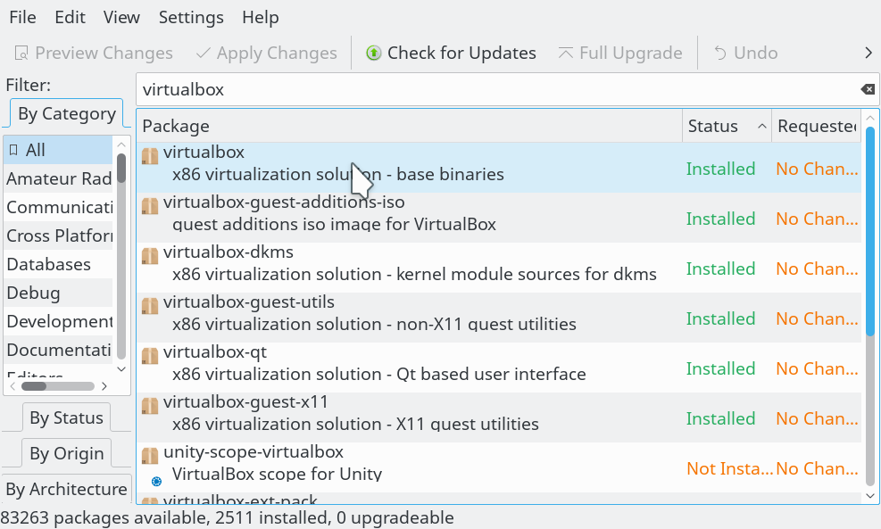Sort packages by Status column
Viewport: 881px width, 529px height.
tap(726, 127)
